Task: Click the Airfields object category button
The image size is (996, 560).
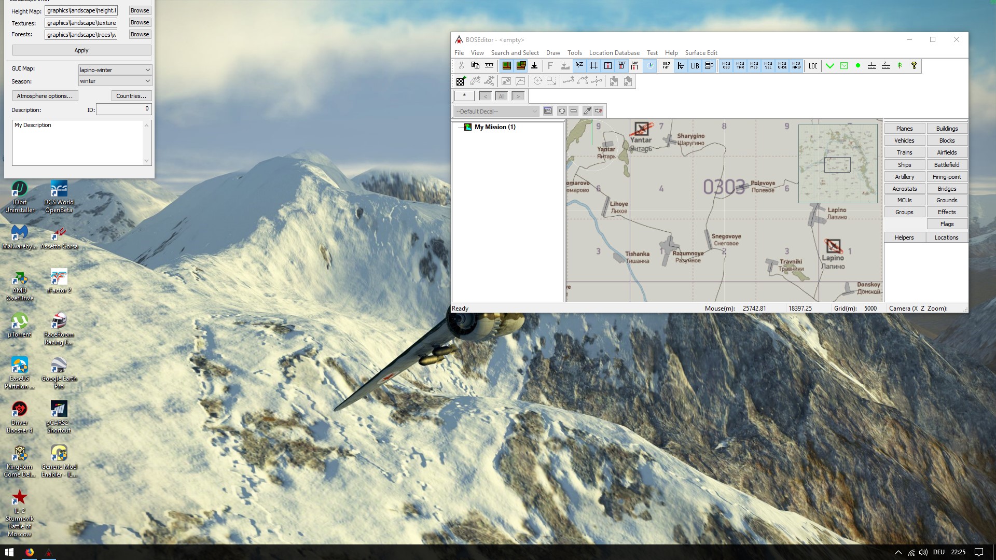Action: point(946,152)
